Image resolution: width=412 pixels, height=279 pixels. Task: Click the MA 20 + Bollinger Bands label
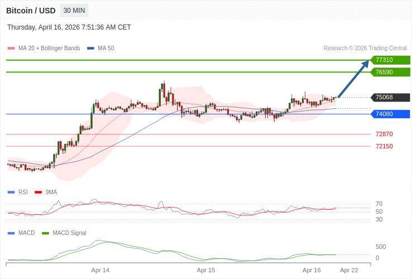tap(49, 49)
